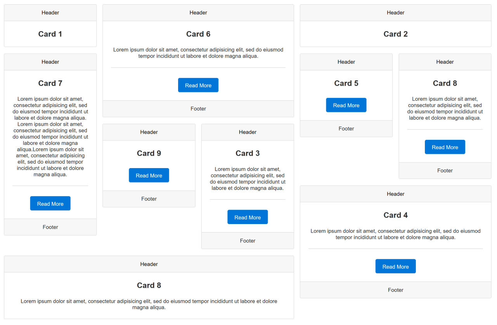497x325 pixels.
Task: Click the Card 3 heading text
Action: pos(248,153)
